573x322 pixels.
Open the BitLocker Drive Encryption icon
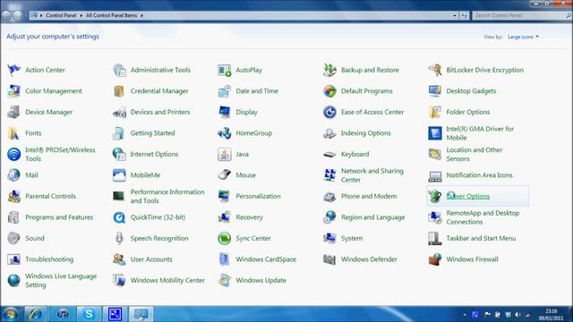(435, 70)
